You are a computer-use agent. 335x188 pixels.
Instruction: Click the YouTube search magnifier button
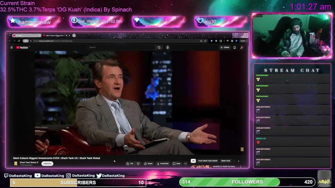point(159,47)
